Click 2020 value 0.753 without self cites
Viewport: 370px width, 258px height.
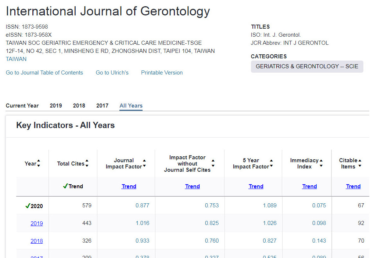212,206
